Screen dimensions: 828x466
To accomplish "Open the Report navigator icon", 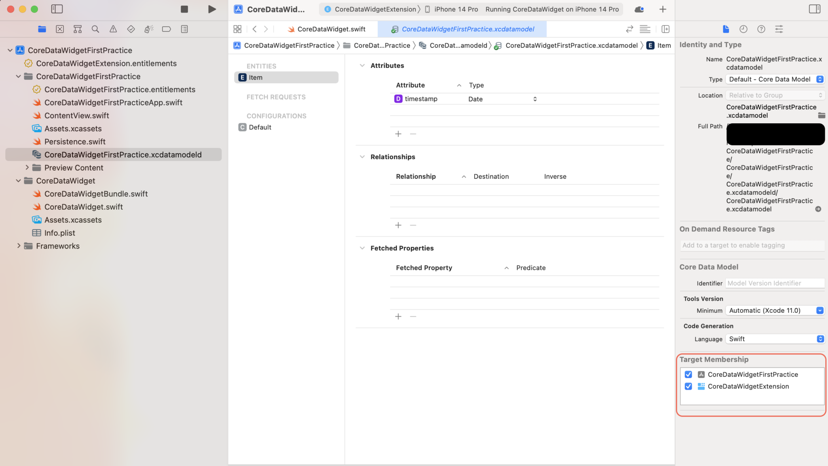I will (184, 29).
